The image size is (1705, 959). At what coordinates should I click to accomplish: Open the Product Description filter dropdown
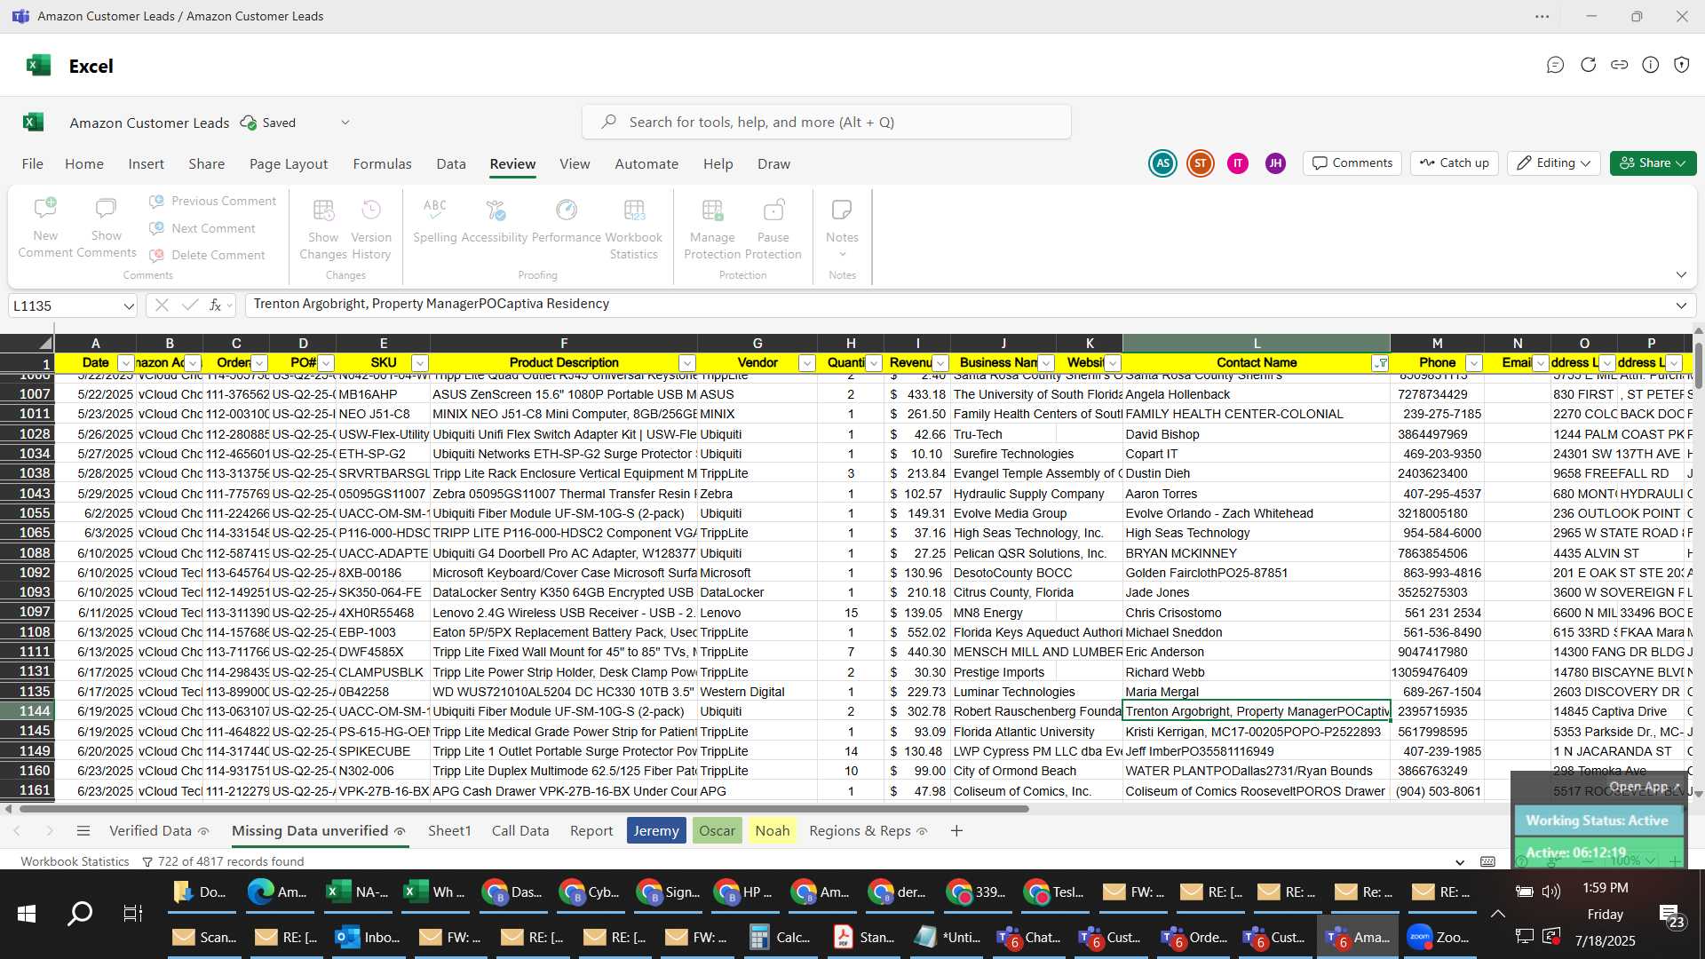pos(687,363)
